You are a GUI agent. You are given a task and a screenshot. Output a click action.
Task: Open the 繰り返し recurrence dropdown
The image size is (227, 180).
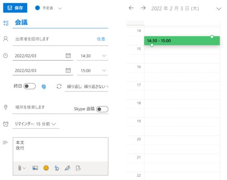(86, 87)
